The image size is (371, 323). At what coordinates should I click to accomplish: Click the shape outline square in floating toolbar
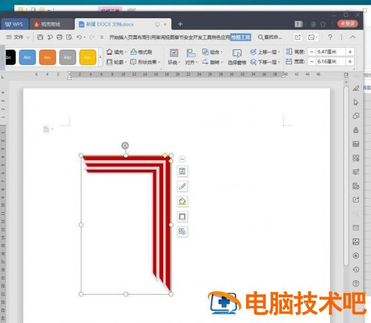(x=182, y=217)
